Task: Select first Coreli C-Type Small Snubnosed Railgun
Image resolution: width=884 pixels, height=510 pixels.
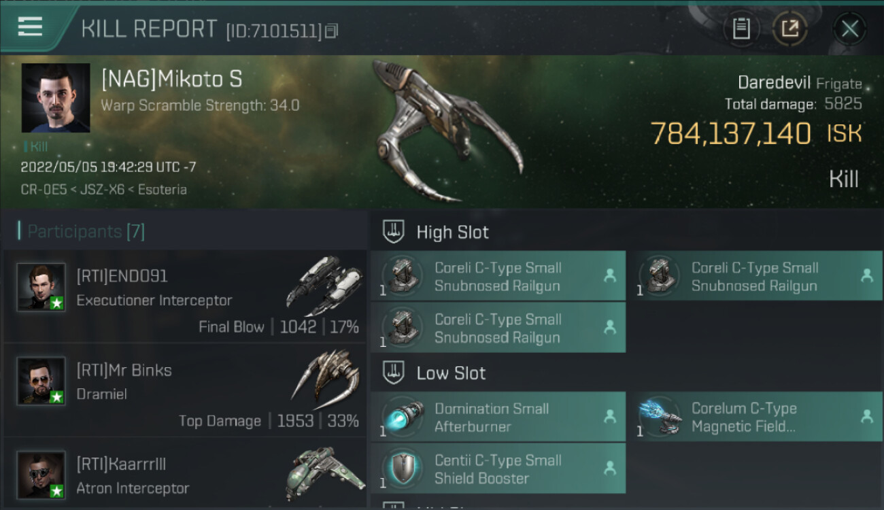Action: click(498, 276)
